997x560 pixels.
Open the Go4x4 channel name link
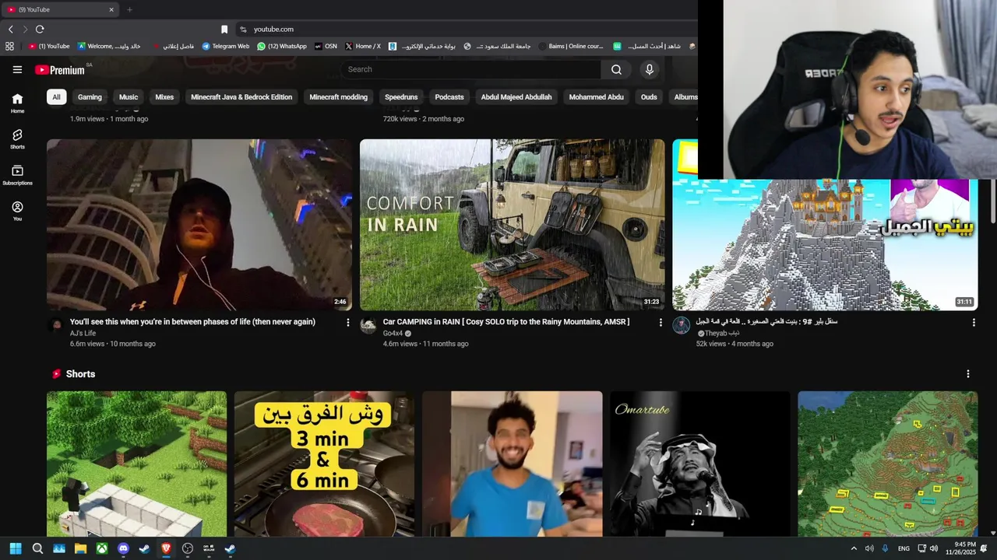coord(393,334)
